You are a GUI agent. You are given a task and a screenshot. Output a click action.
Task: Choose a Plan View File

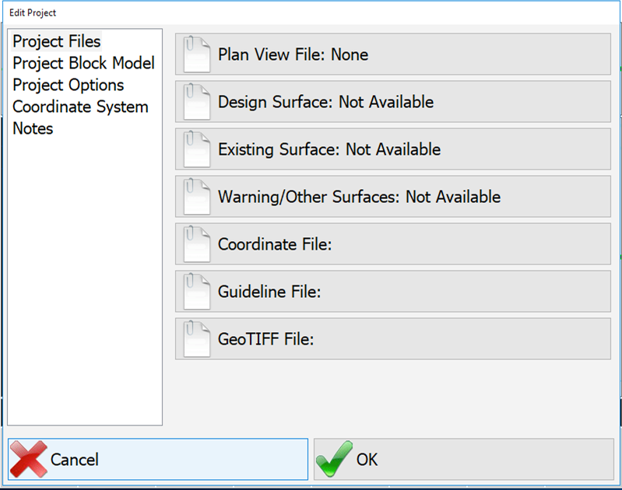click(392, 54)
